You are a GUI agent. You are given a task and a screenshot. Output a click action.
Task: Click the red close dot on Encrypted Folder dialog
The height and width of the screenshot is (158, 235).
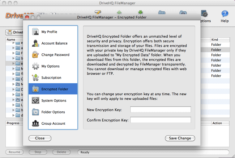pyautogui.click(x=27, y=17)
